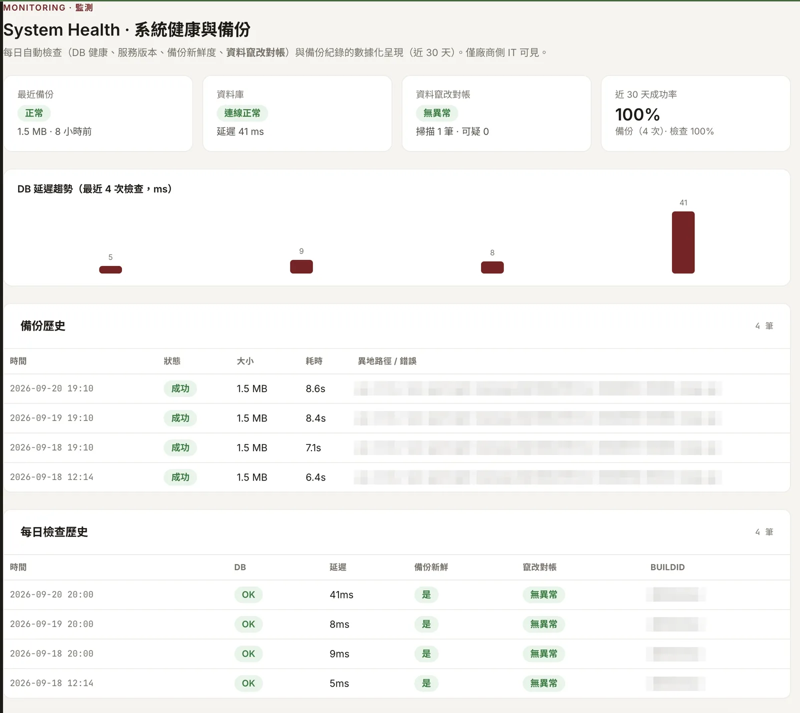Select backup row 2026-09-20 19:10
This screenshot has width=800, height=713.
pos(397,388)
